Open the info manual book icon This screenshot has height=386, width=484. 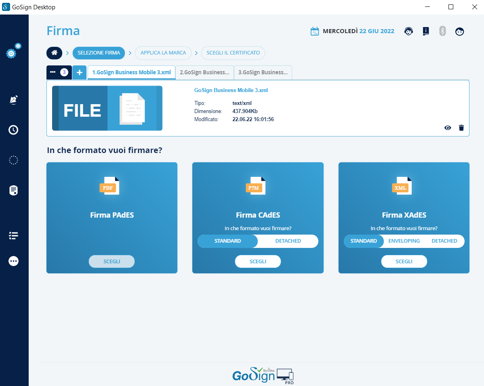426,31
